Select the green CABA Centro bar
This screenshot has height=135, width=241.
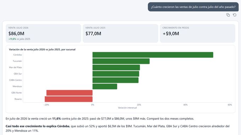(x=116, y=80)
